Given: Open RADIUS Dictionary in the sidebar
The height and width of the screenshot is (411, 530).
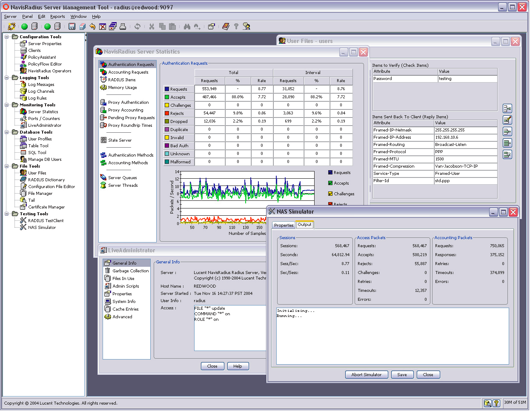Looking at the screenshot, I should [x=46, y=180].
